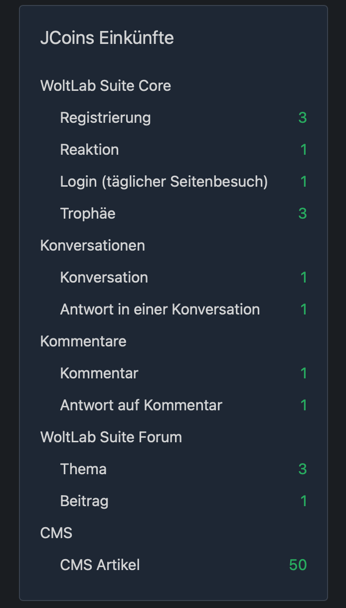346x608 pixels.
Task: Click the green 3 value beside Thema
Action: click(302, 469)
